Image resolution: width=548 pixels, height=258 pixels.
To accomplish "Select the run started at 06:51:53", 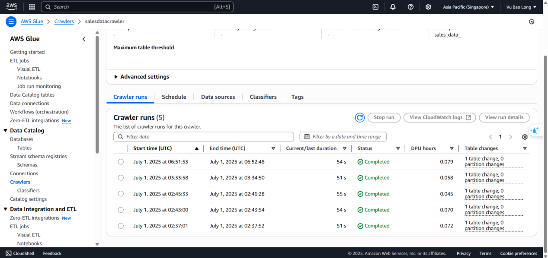I will point(121,162).
